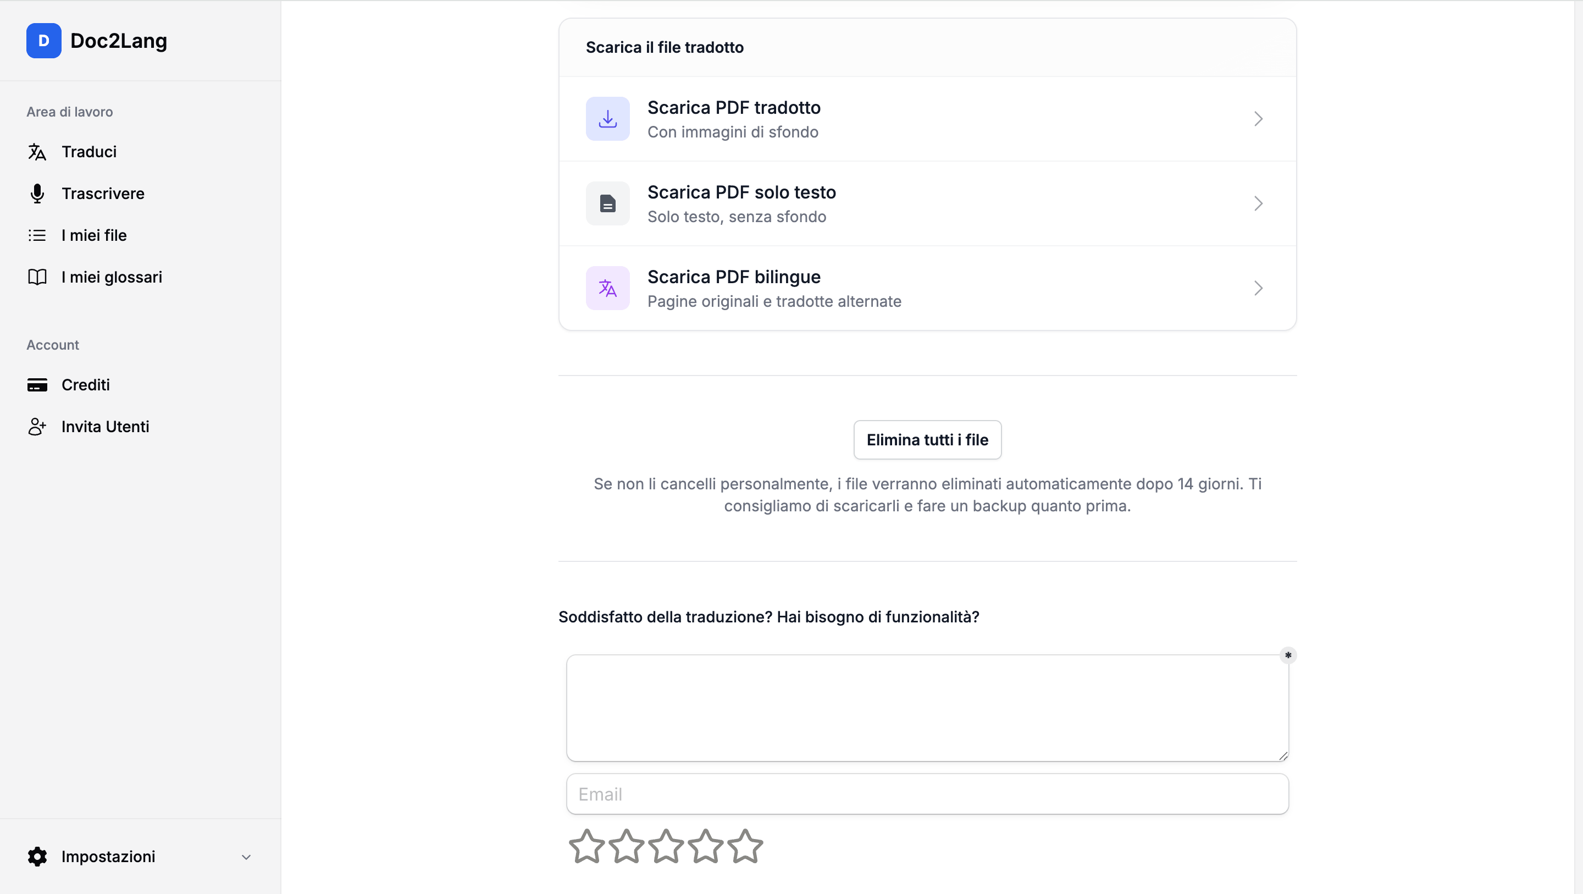Rate the translation one star

(587, 846)
